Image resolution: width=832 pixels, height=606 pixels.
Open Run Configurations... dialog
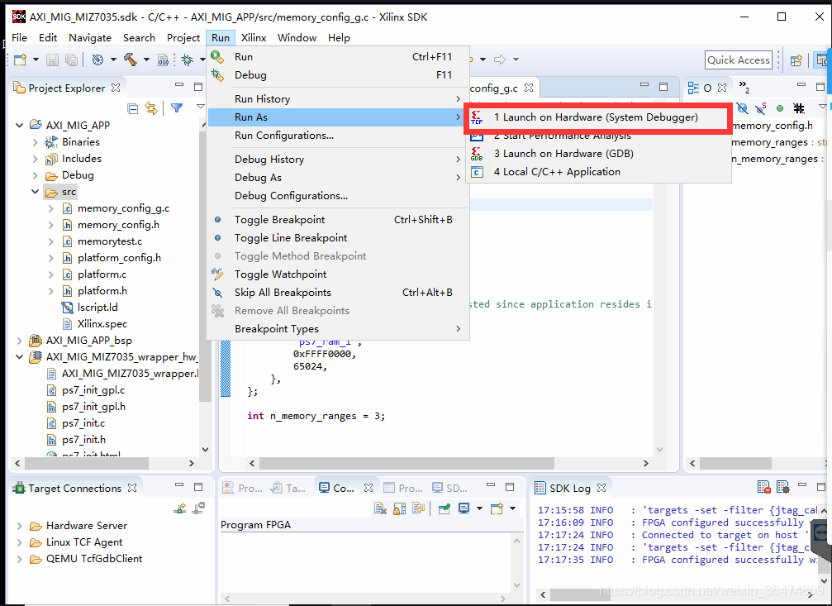[x=283, y=136]
